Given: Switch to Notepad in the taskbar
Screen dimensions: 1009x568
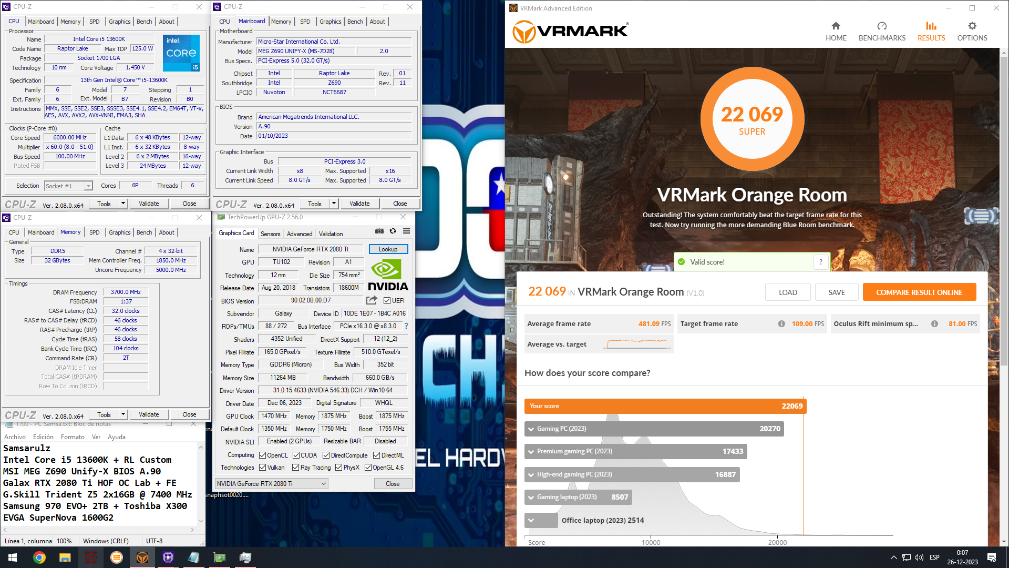Looking at the screenshot, I should (193, 557).
